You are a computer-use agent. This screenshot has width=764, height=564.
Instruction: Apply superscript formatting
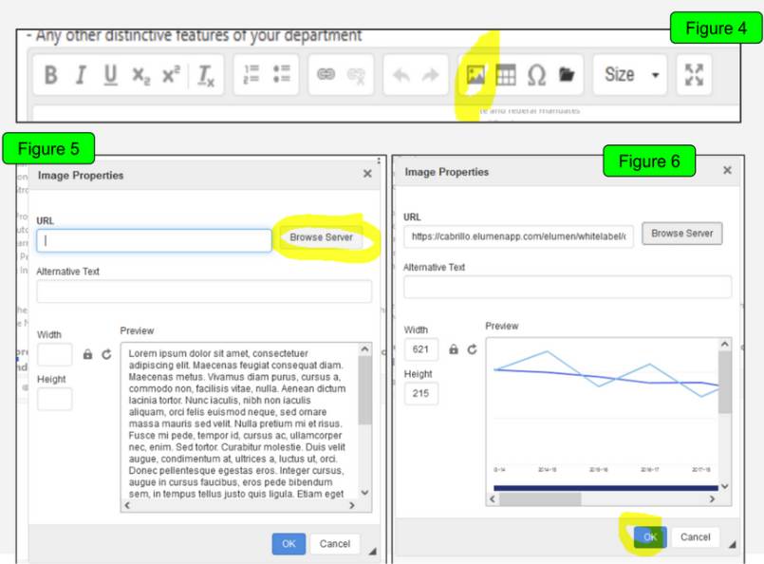pyautogui.click(x=170, y=75)
